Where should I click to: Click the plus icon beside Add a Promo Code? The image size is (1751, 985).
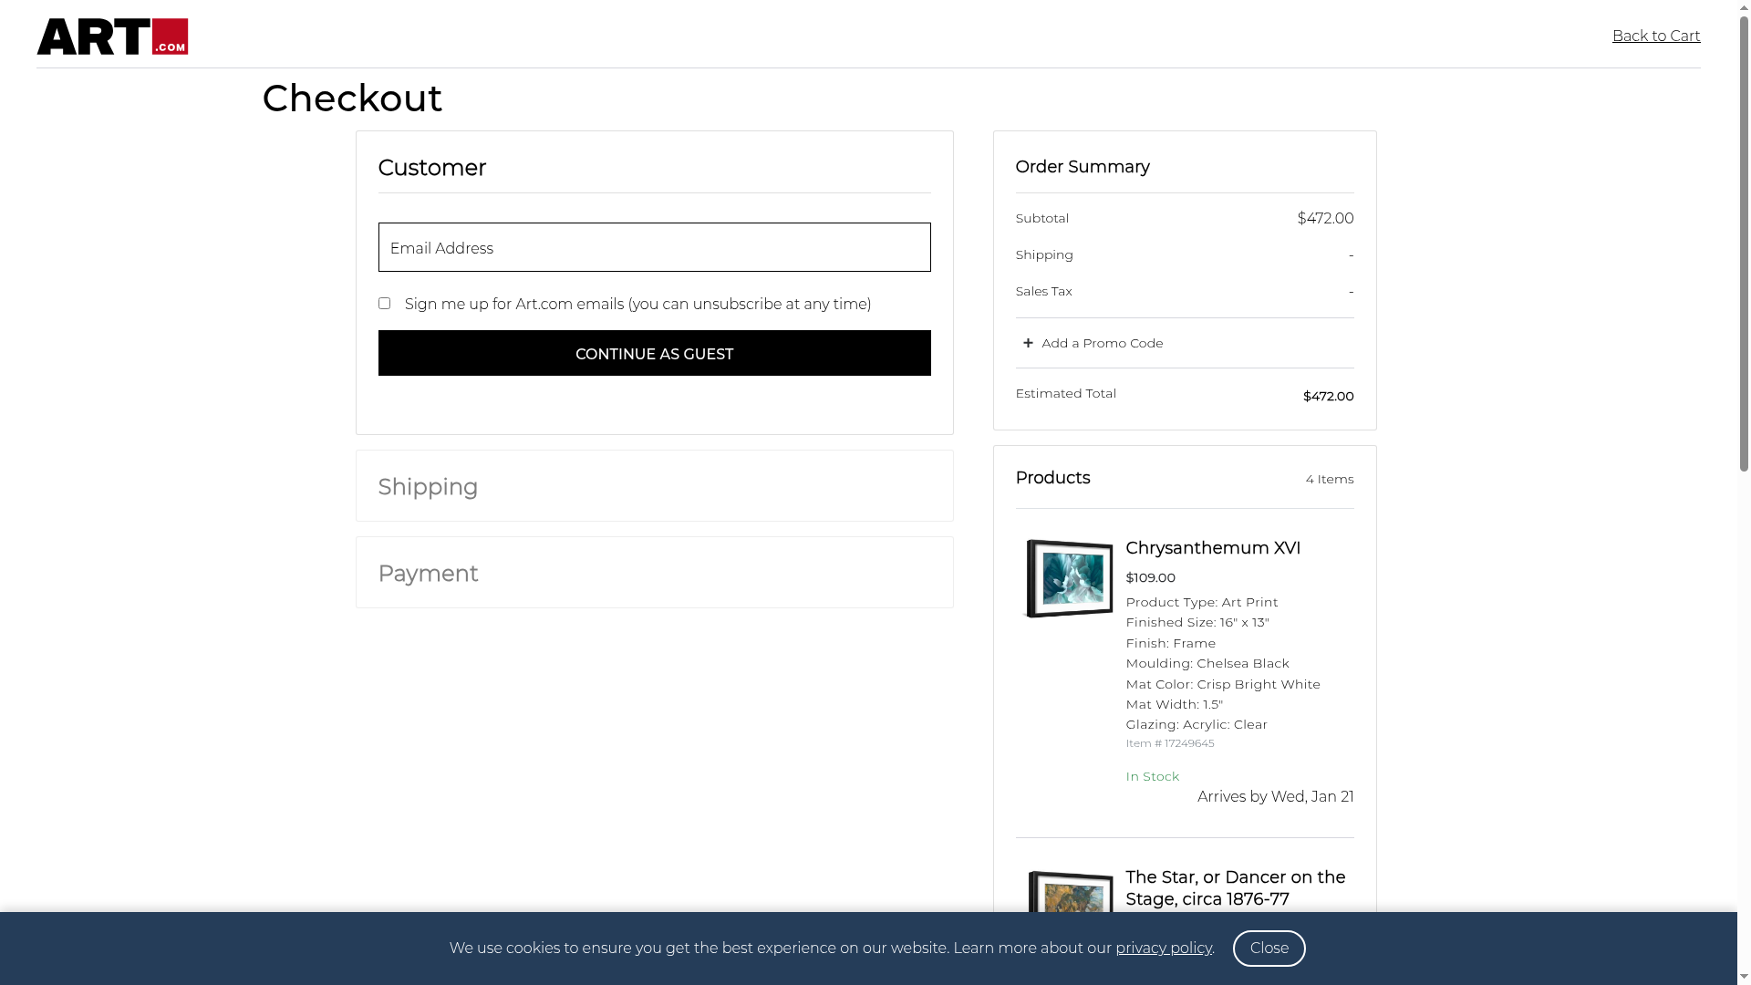pos(1028,343)
